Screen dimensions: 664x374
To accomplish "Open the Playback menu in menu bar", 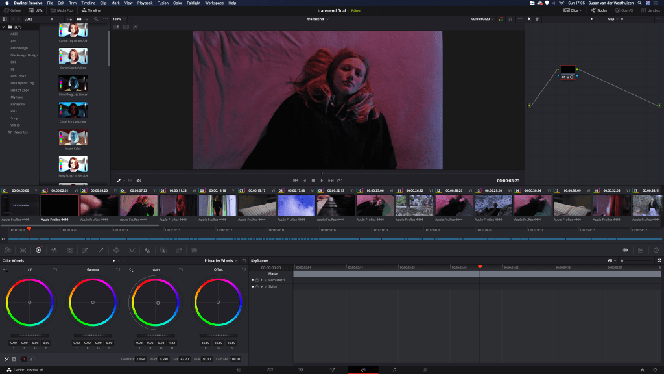I will click(145, 3).
